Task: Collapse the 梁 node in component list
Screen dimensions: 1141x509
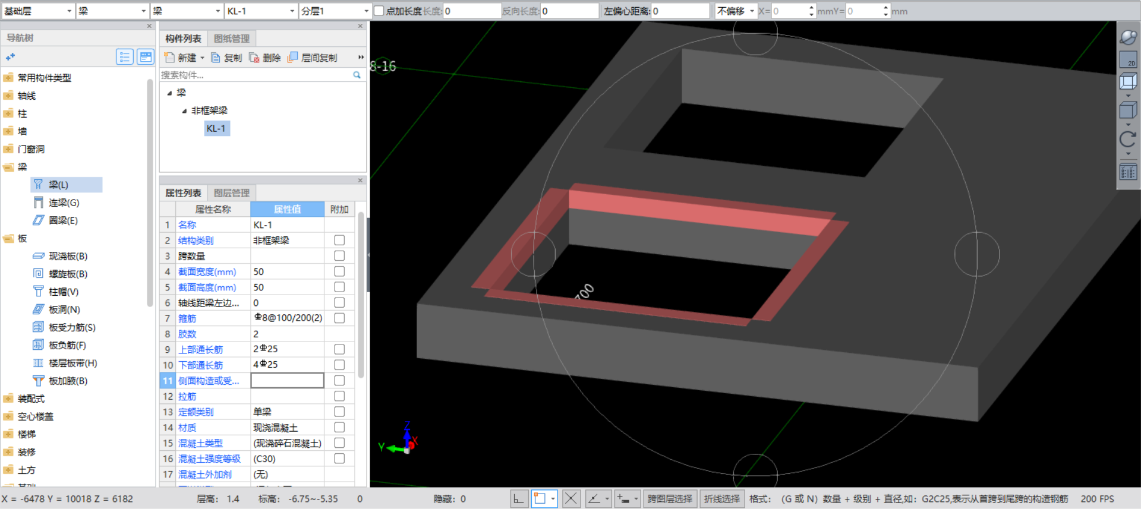Action: click(x=169, y=93)
